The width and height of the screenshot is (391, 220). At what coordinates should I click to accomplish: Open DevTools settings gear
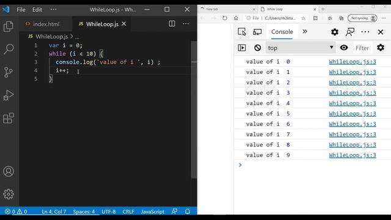pyautogui.click(x=335, y=32)
